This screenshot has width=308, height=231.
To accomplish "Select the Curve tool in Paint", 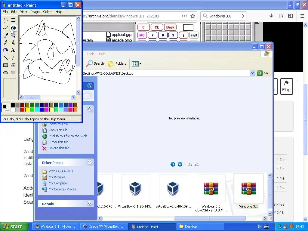I will [13, 57].
